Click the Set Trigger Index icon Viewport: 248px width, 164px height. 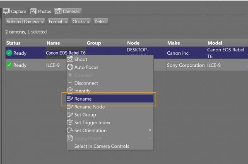(x=70, y=123)
